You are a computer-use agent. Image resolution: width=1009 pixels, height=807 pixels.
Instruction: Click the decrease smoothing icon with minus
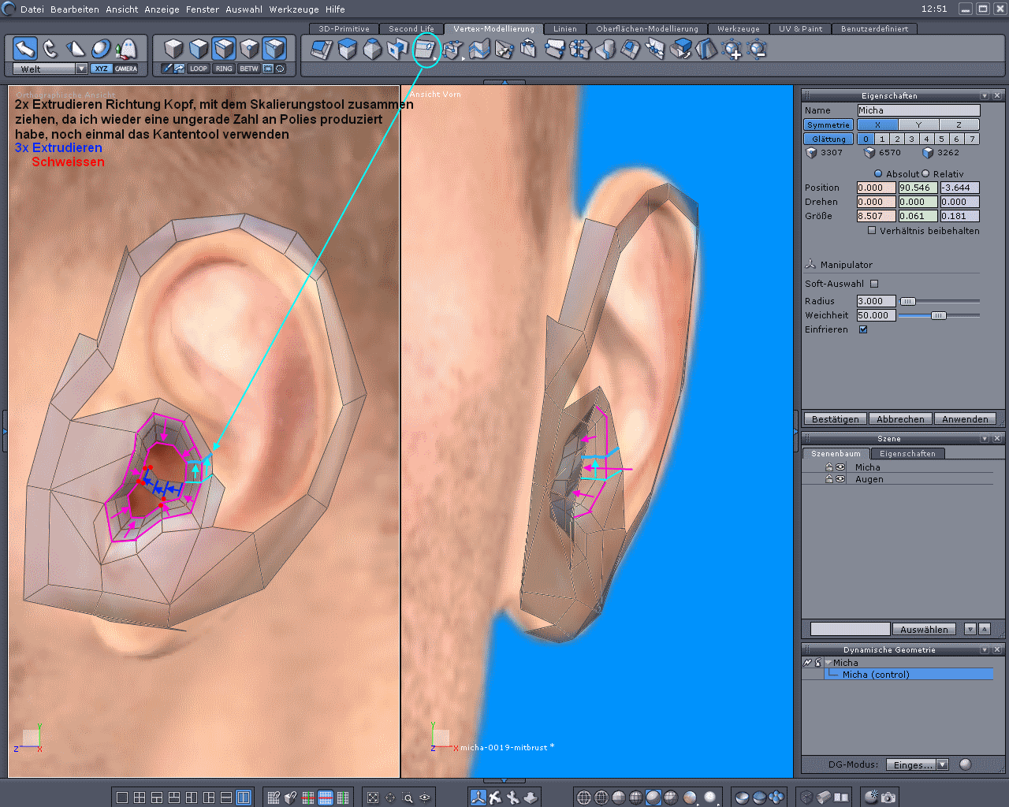tap(758, 50)
